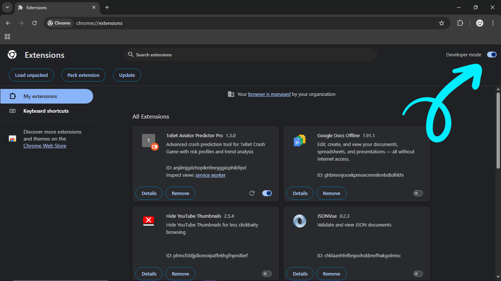Screen dimensions: 501x281
Task: Disable the 1xBet Aviator Predictor Pro extension
Action: tap(267, 193)
